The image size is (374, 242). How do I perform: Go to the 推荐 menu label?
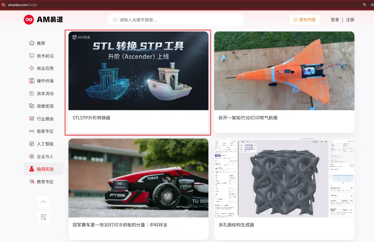point(41,43)
